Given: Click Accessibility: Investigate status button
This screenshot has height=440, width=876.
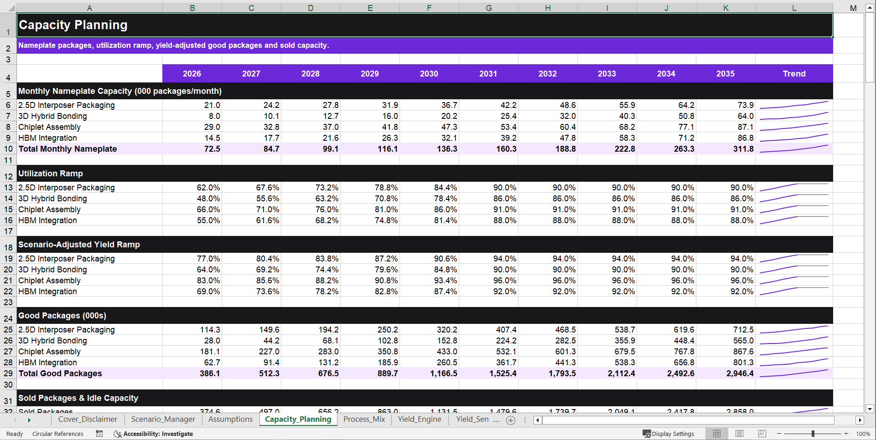Looking at the screenshot, I should (153, 434).
